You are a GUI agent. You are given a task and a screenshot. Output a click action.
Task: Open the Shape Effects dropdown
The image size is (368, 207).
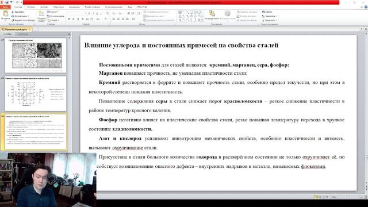[x=247, y=21]
